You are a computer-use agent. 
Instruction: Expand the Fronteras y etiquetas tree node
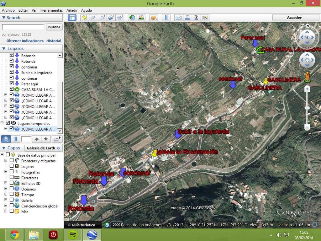click(x=6, y=161)
